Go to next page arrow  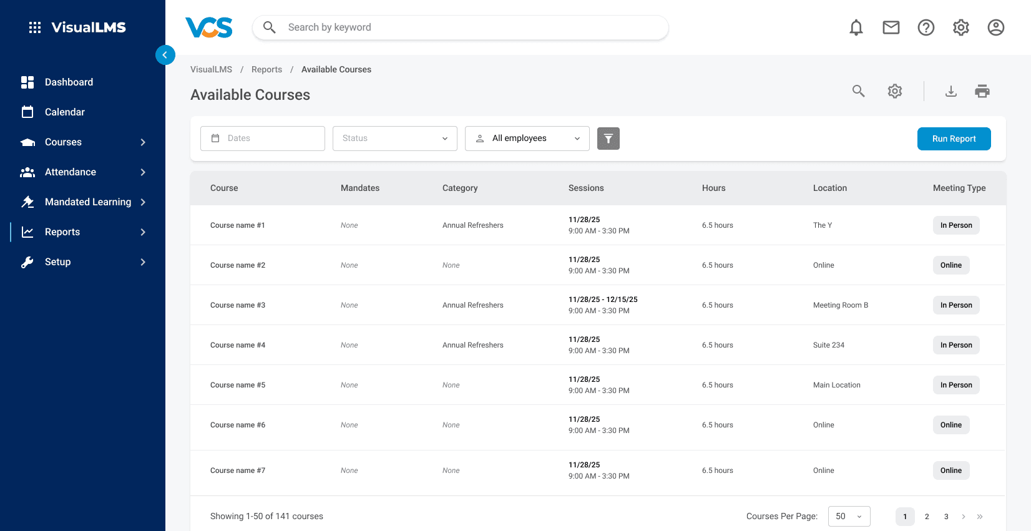[964, 517]
